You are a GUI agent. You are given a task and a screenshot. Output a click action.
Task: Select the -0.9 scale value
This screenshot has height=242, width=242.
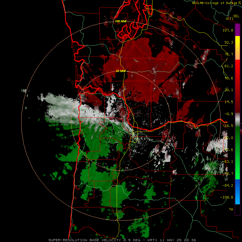point(229,114)
